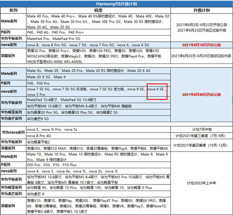Click the red 2021年6月30日开启公测 cell
Viewport: 233px width, 215px height.
pyautogui.click(x=202, y=95)
